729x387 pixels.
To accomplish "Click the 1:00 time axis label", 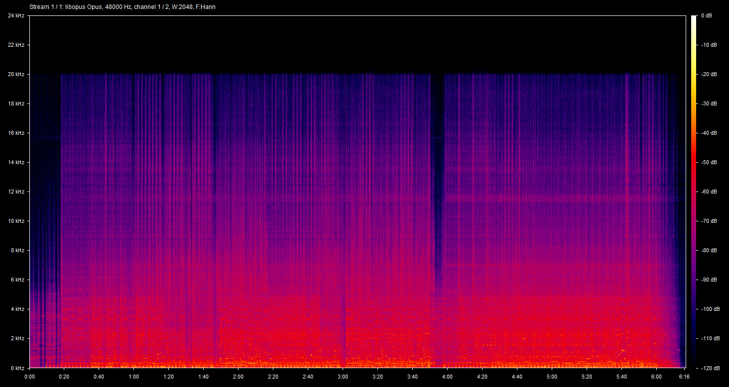I will click(134, 377).
